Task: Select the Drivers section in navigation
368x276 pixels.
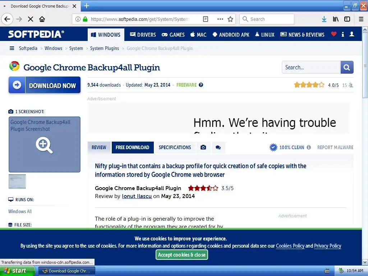Action: pyautogui.click(x=143, y=35)
